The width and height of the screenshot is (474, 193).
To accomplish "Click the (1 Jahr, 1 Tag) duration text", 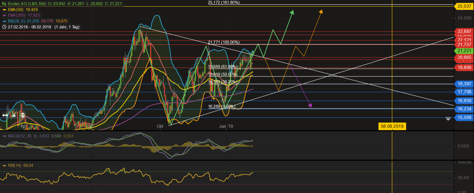I will 67,27.
